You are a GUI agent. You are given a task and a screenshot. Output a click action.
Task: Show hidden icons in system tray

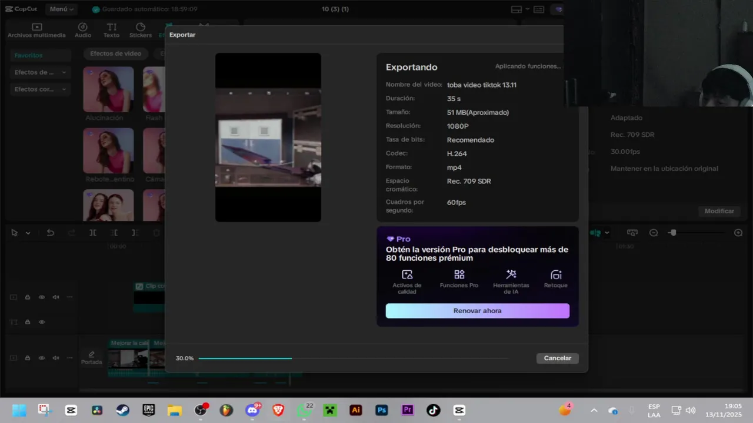pyautogui.click(x=594, y=411)
